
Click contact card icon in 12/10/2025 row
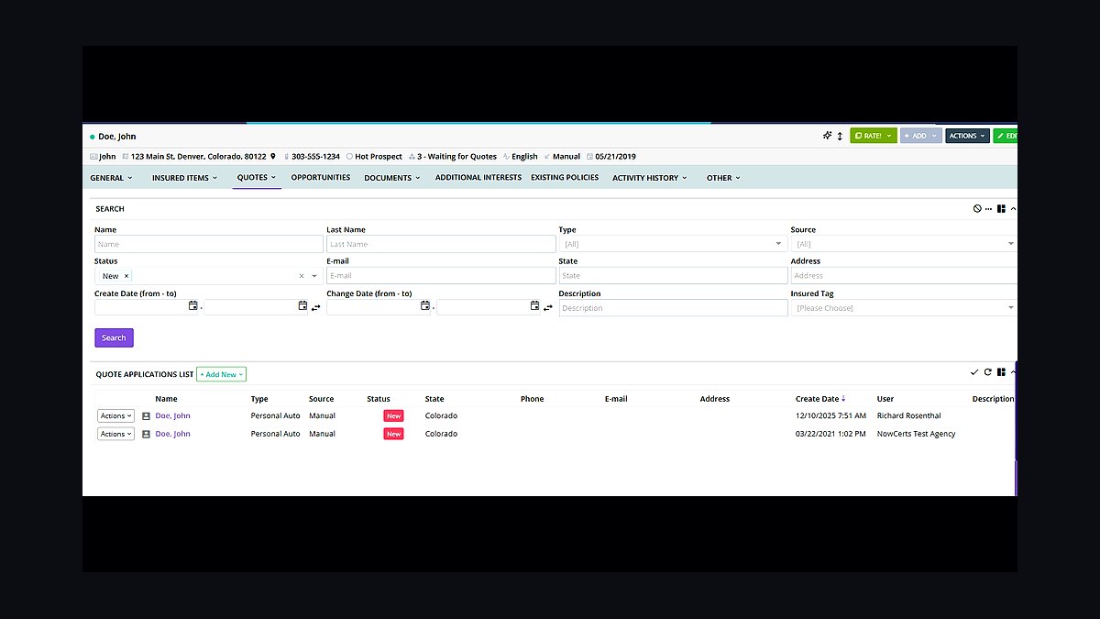[146, 416]
